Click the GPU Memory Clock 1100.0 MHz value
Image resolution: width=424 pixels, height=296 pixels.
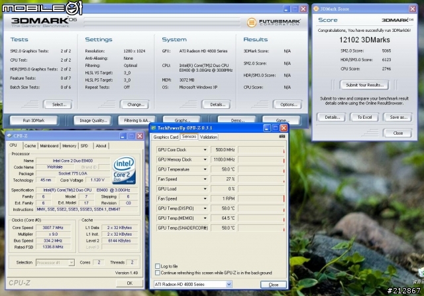224,159
